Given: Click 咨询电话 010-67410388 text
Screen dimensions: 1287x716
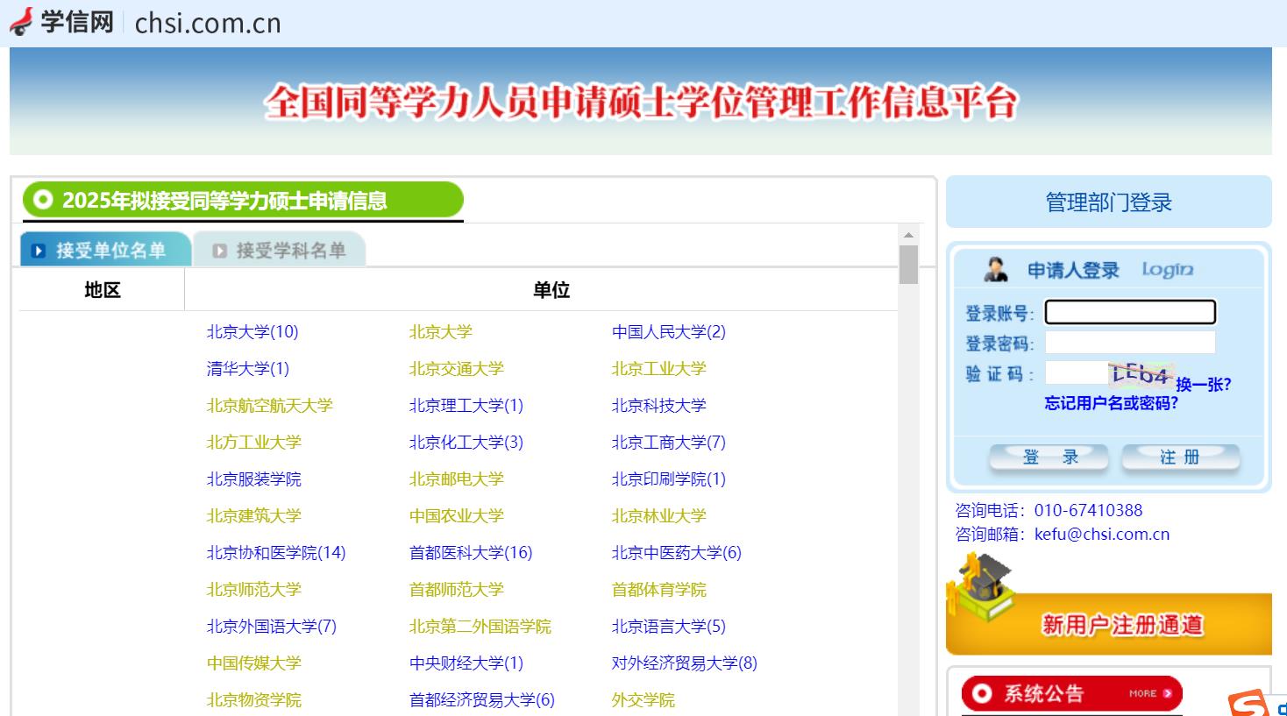Looking at the screenshot, I should tap(1049, 510).
